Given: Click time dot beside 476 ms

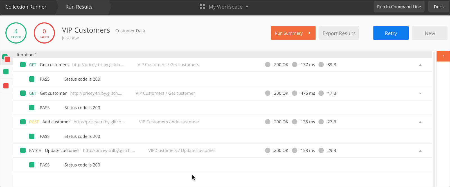Looking at the screenshot, I should coord(294,93).
